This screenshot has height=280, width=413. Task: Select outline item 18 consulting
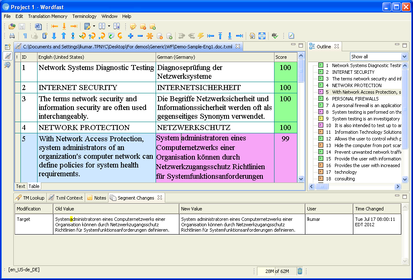point(345,179)
